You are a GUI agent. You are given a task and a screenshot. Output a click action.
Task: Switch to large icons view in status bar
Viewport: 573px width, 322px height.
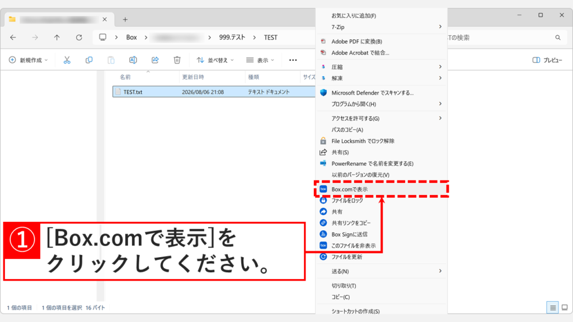click(x=565, y=308)
